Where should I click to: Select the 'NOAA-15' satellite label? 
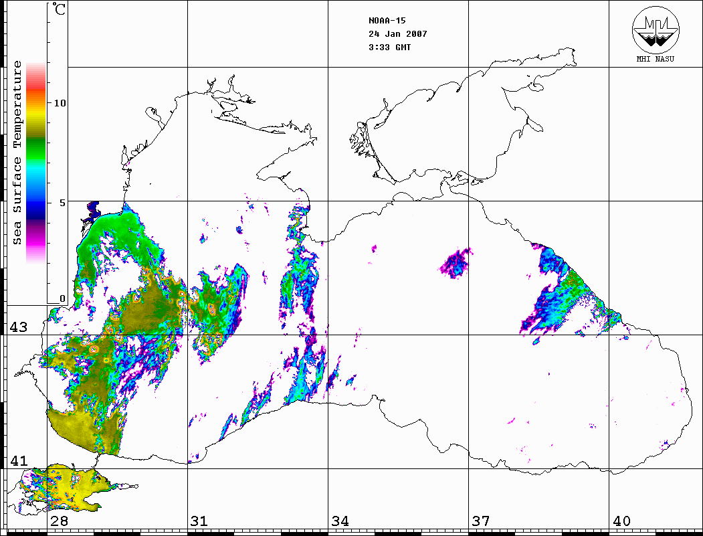387,21
